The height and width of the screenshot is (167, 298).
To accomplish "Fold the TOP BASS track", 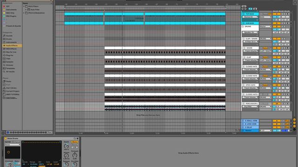I will coord(244,14).
